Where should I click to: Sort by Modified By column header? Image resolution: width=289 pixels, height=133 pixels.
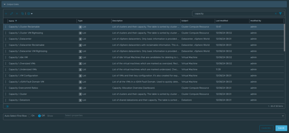point(256,21)
